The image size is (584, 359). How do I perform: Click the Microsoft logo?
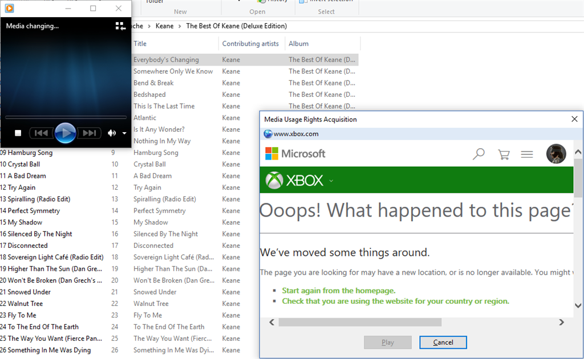295,154
